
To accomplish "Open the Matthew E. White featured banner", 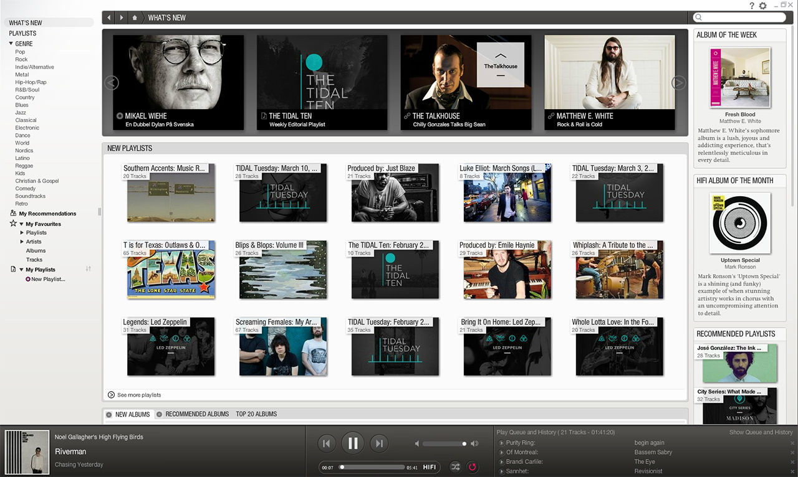I will (610, 82).
